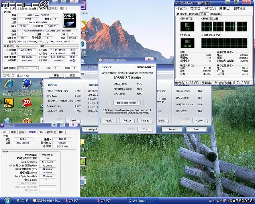Switch to SPD tab in CPU-Z memory window
Viewport: 255px width, 204px height.
point(41,132)
